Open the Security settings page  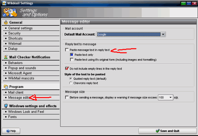click(x=14, y=33)
